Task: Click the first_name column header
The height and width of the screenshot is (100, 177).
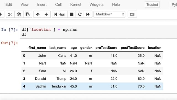Action: click(x=37, y=48)
